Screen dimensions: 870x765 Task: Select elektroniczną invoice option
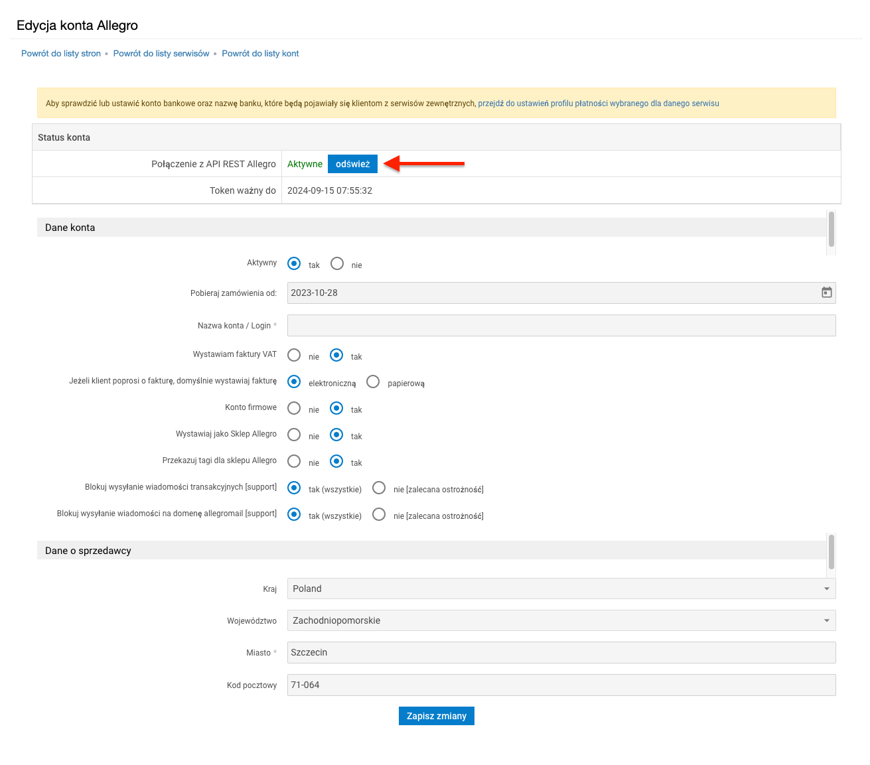coord(294,382)
